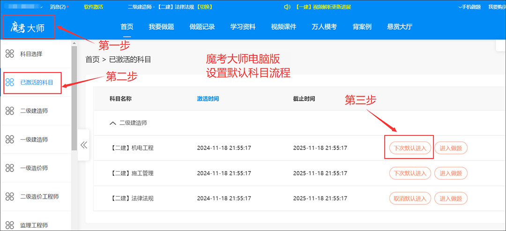Screen dimensions: 506x231
Task: Click 取消默认进入 for 法律法规
Action: pos(410,198)
